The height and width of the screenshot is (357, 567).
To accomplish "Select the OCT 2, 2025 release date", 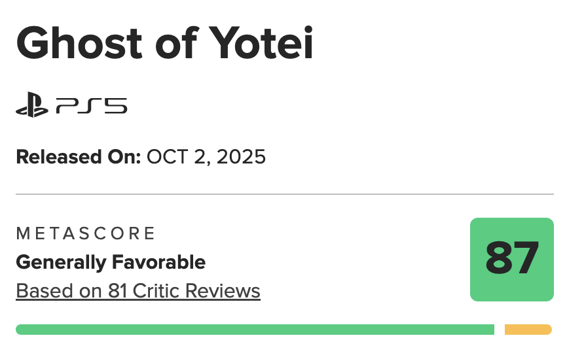I will tap(206, 157).
